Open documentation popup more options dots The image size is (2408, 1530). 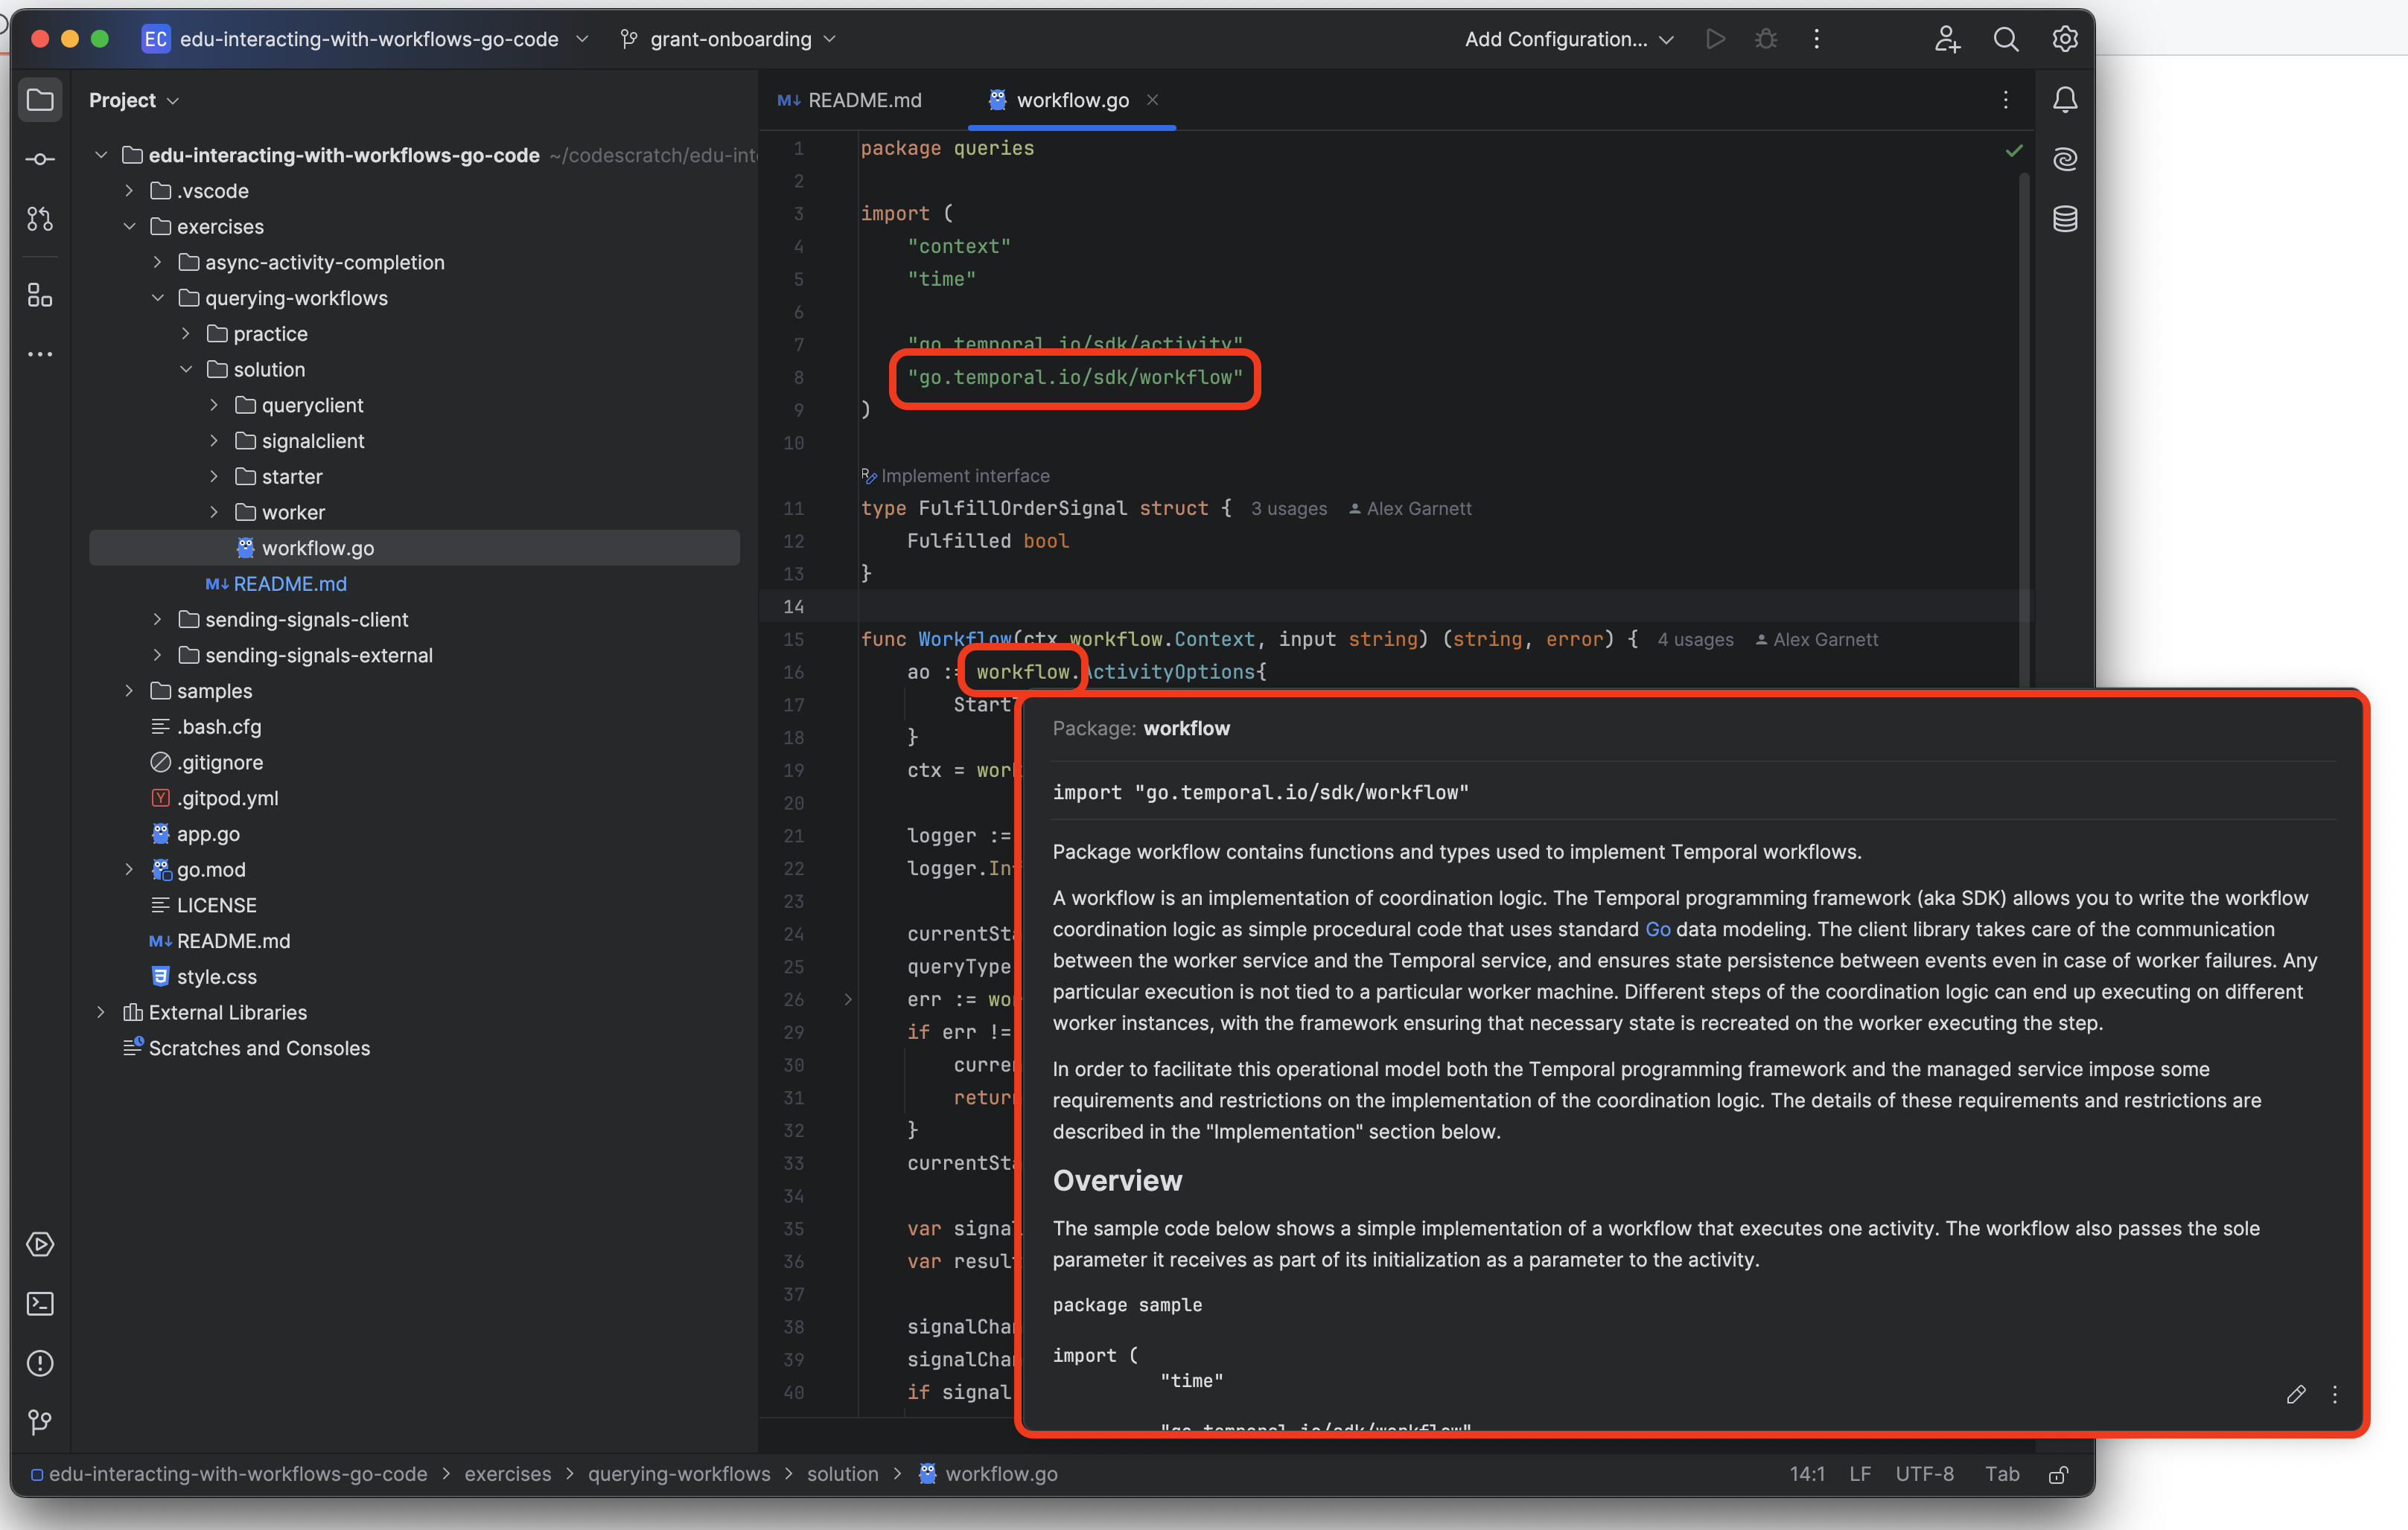2335,1394
